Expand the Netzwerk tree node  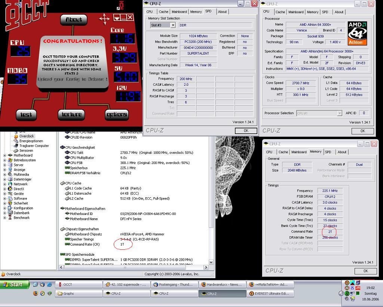point(4,184)
